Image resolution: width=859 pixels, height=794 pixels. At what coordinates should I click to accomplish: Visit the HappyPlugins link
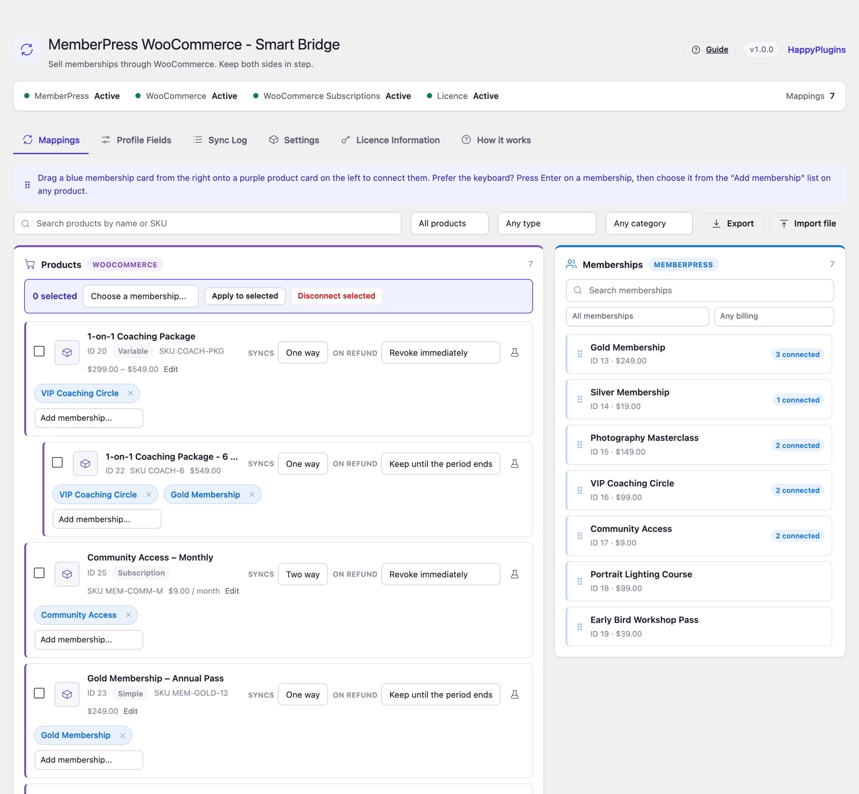(817, 50)
